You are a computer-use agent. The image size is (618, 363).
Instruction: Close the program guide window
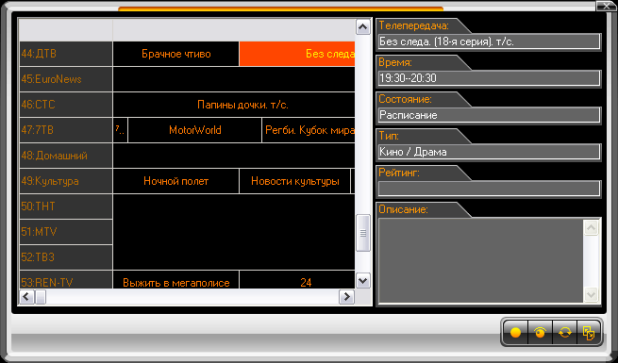click(x=606, y=6)
